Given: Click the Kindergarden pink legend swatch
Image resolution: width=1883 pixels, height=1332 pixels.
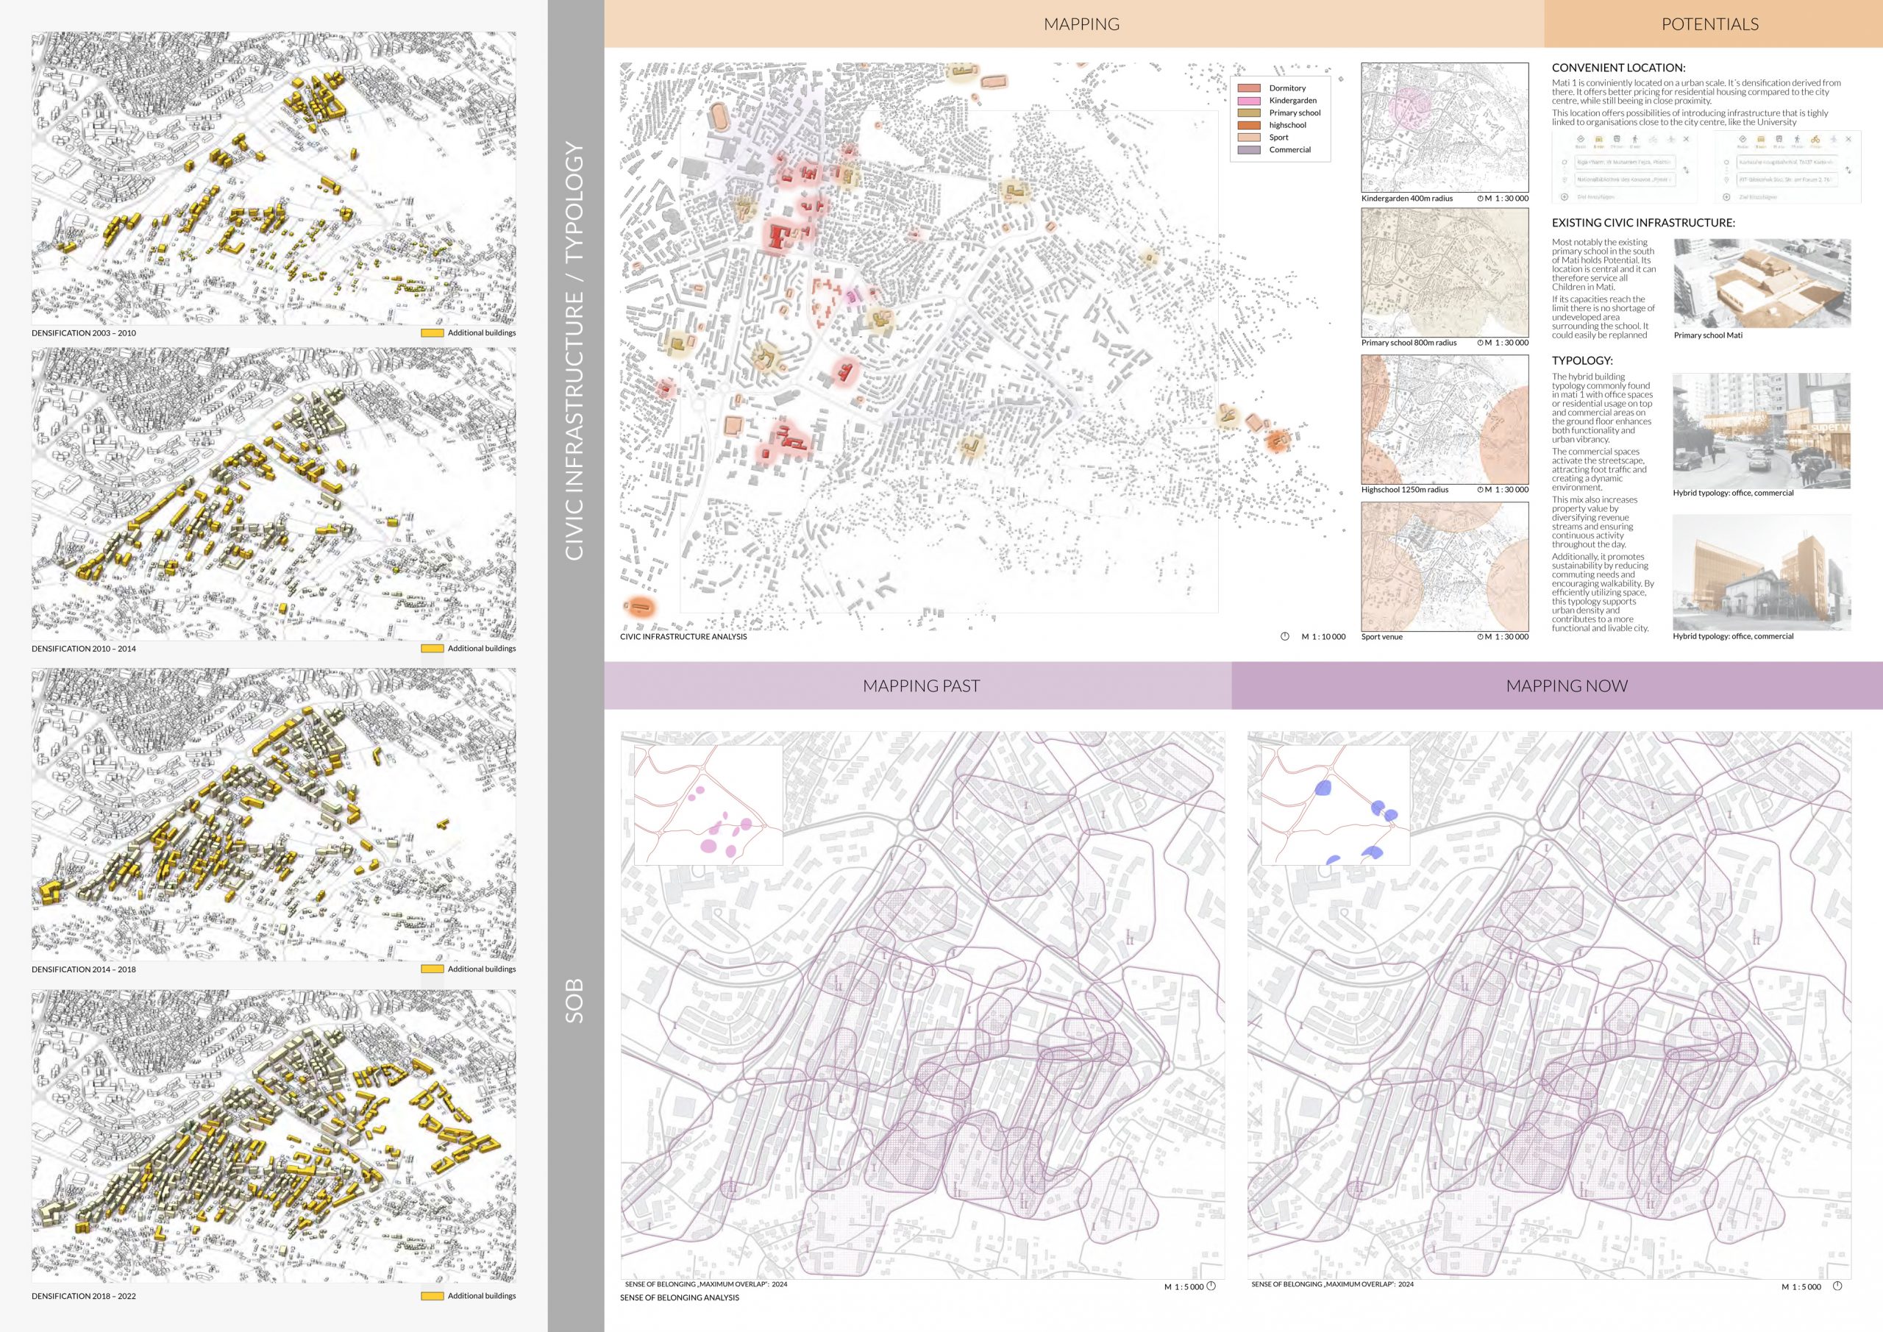Looking at the screenshot, I should pos(1249,100).
